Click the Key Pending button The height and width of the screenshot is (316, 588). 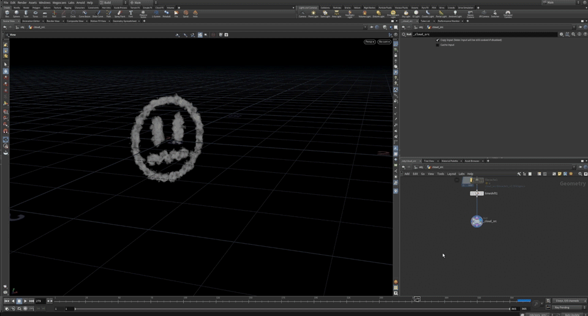[568, 307]
